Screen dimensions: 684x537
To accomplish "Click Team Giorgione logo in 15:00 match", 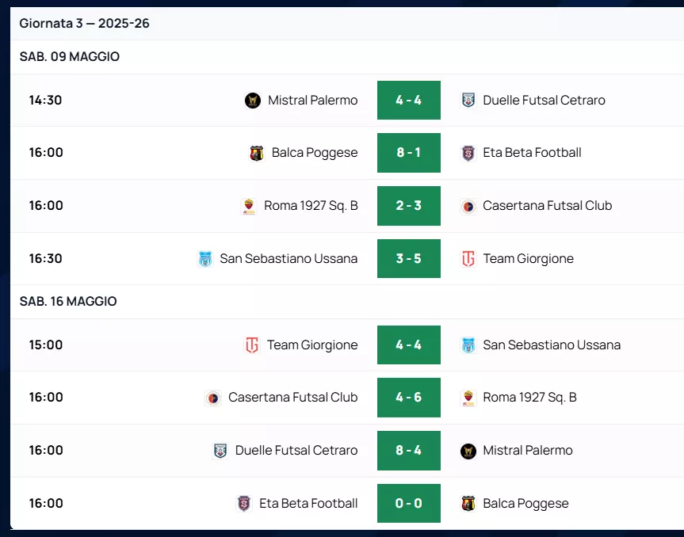I will coord(252,345).
